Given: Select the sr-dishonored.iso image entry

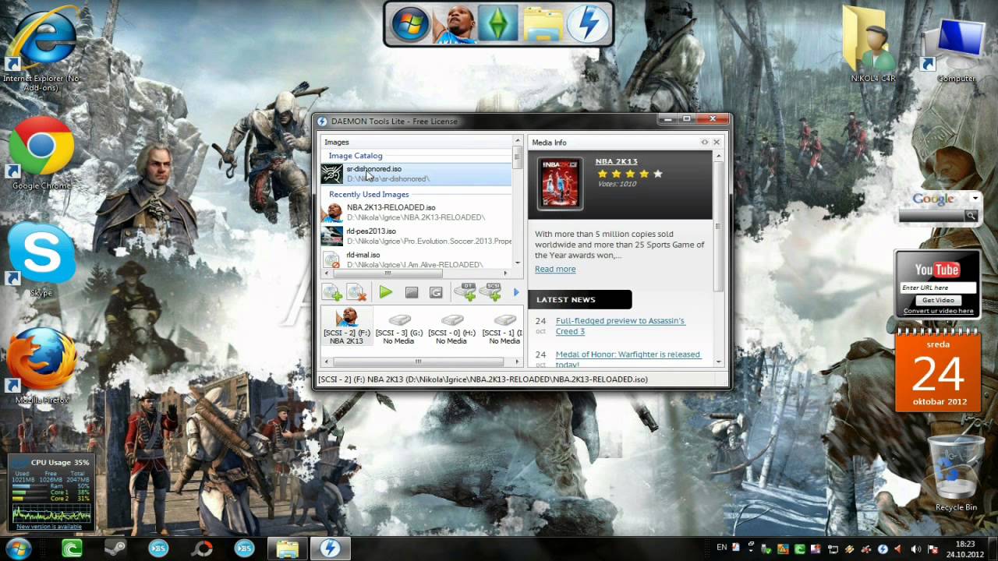Looking at the screenshot, I should tap(416, 174).
